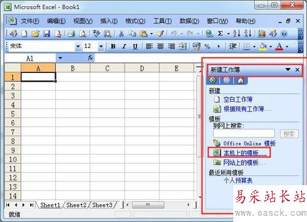
Task: Click the Chart Wizard icon
Action: coord(262,34)
